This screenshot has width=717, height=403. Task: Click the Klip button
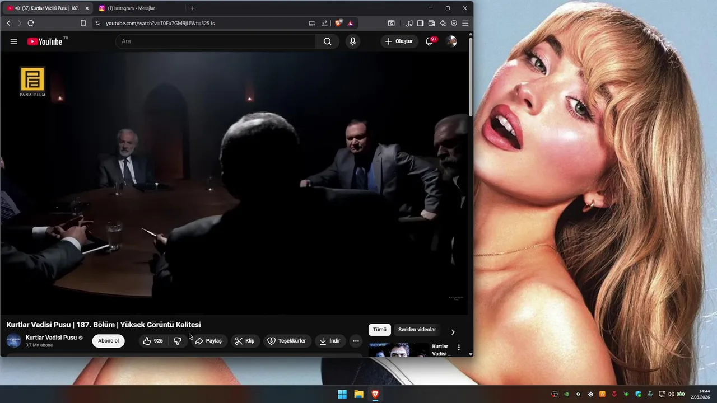tap(245, 341)
